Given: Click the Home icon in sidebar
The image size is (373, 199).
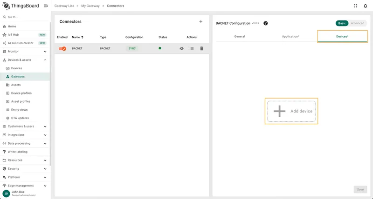Looking at the screenshot, I should [4, 27].
